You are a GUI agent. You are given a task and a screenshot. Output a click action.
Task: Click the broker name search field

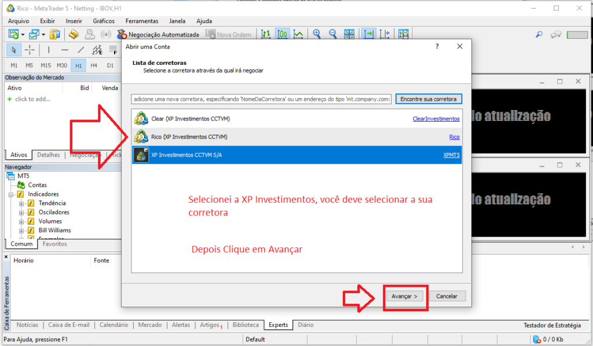pos(262,99)
